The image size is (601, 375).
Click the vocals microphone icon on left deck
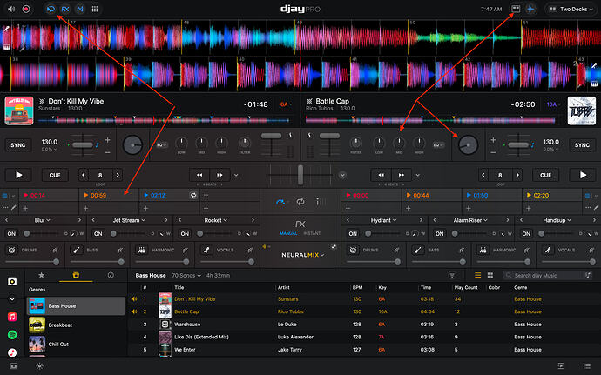(x=206, y=250)
